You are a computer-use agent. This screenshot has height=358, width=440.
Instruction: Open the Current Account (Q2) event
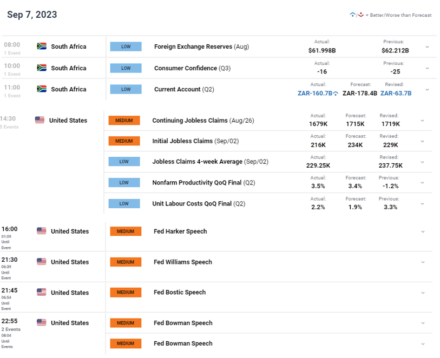click(184, 89)
